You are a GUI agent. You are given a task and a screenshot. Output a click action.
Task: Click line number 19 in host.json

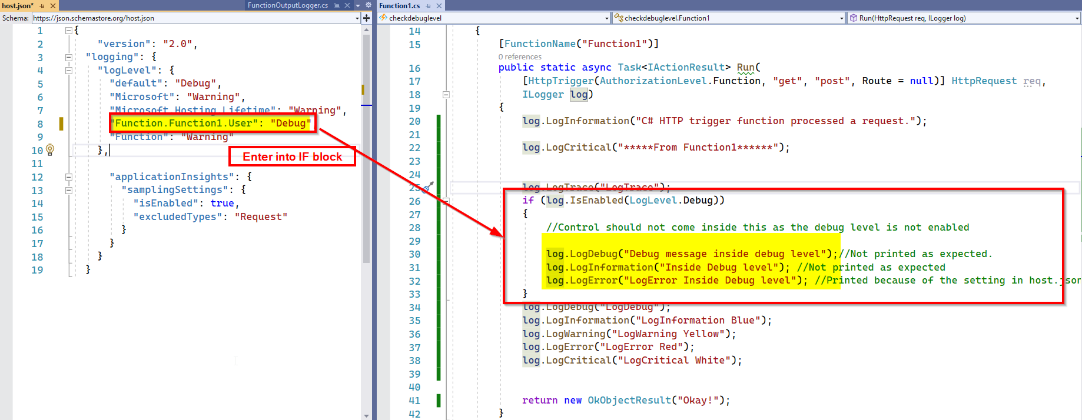[x=37, y=271]
